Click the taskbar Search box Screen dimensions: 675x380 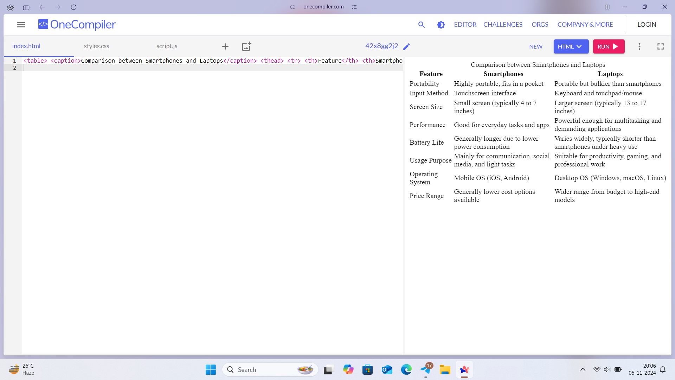[270, 370]
